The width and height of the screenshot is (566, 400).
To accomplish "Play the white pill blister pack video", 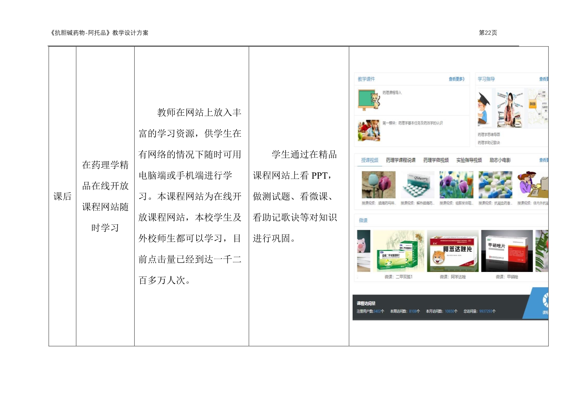I will (417, 185).
